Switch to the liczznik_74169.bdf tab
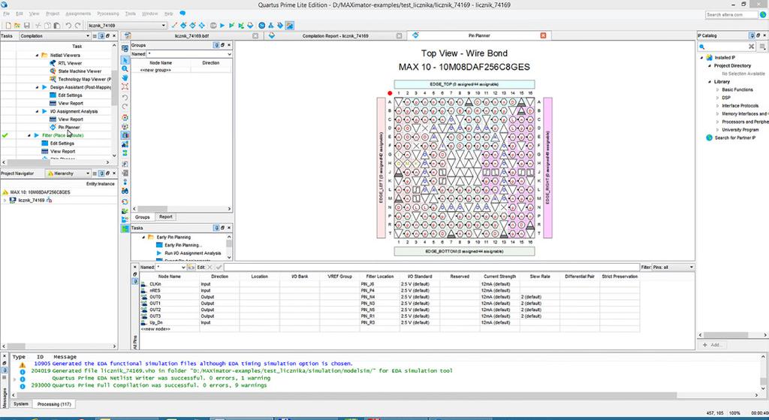 191,36
